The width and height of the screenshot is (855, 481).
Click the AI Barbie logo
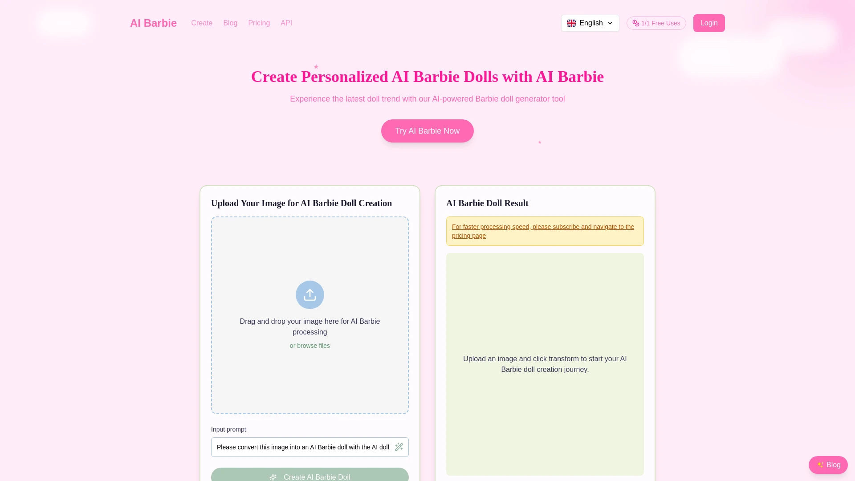click(153, 23)
